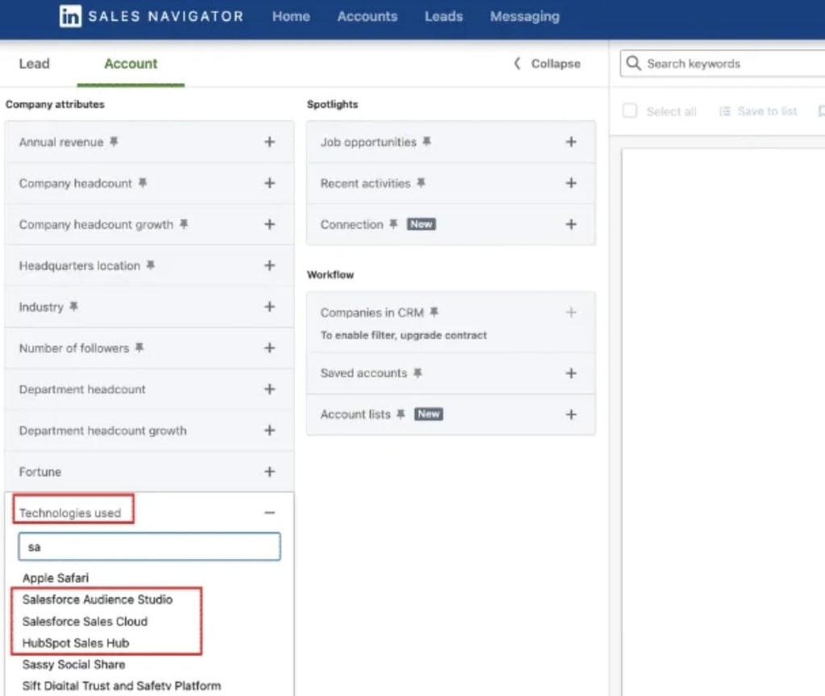Choose HubSpot Sales Hub suggestion
Image resolution: width=825 pixels, height=696 pixels.
(x=76, y=643)
